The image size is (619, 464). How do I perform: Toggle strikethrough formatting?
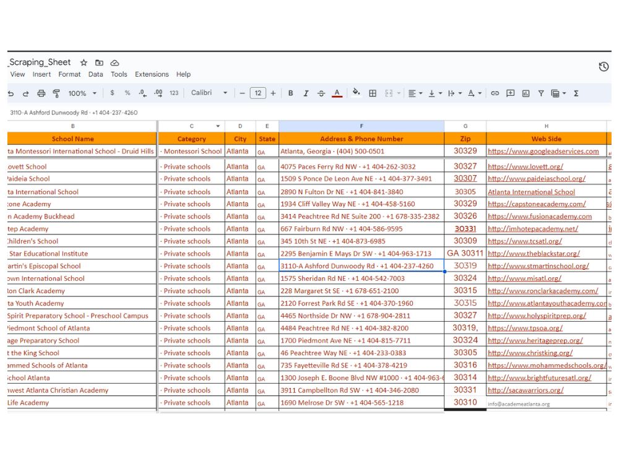pos(321,93)
